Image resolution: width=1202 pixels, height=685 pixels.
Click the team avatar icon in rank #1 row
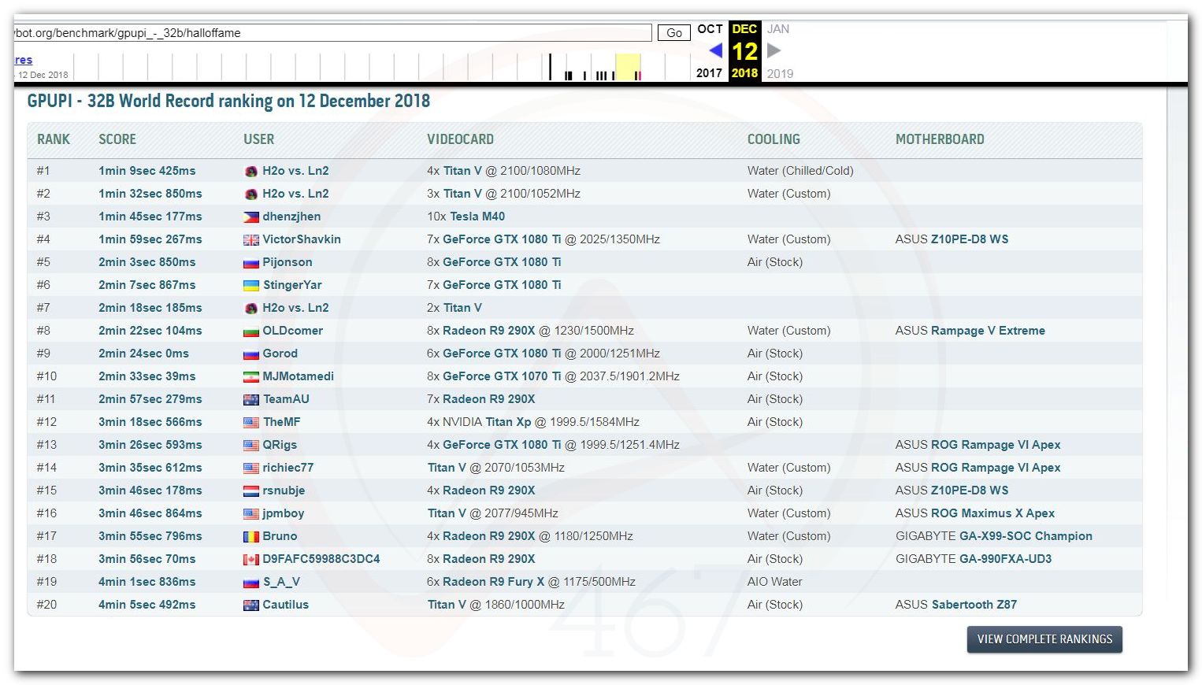pyautogui.click(x=251, y=171)
